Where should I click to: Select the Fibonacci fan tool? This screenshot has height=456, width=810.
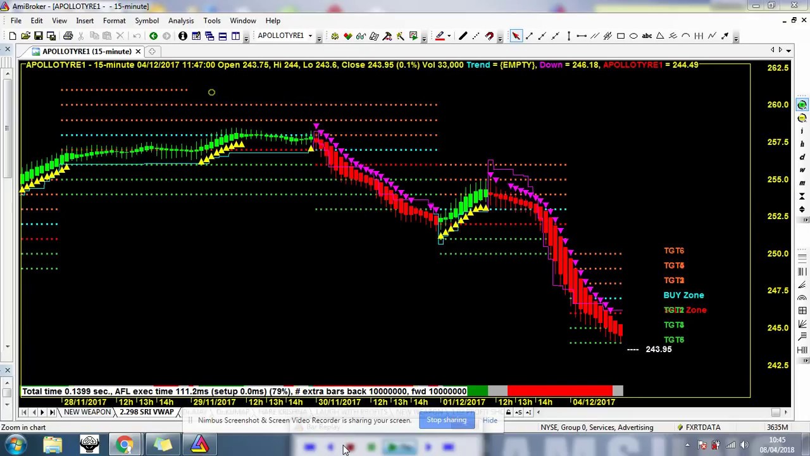673,36
